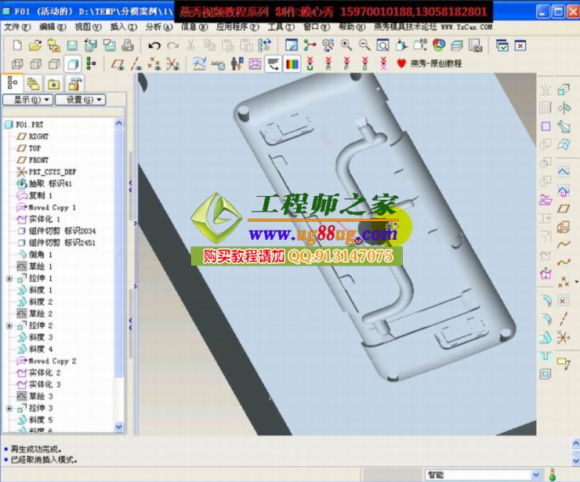The width and height of the screenshot is (580, 482).
Task: Open the 设置 dropdown in model tree
Action: (85, 100)
